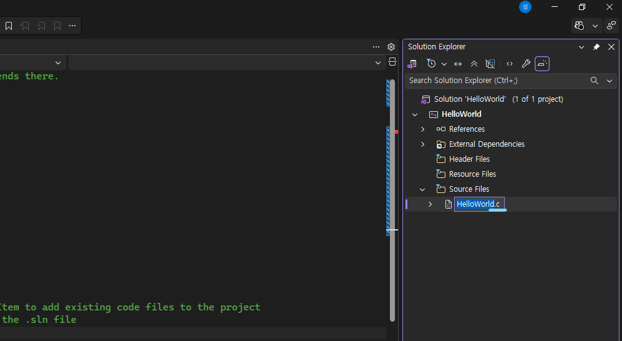Minimize the Visual Studio window
This screenshot has width=622, height=341.
pos(555,7)
